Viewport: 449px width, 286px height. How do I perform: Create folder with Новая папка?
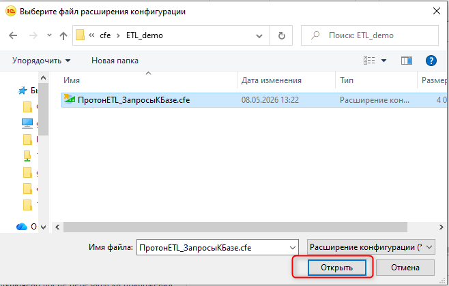tap(115, 61)
